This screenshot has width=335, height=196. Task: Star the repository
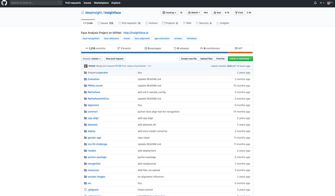click(217, 13)
